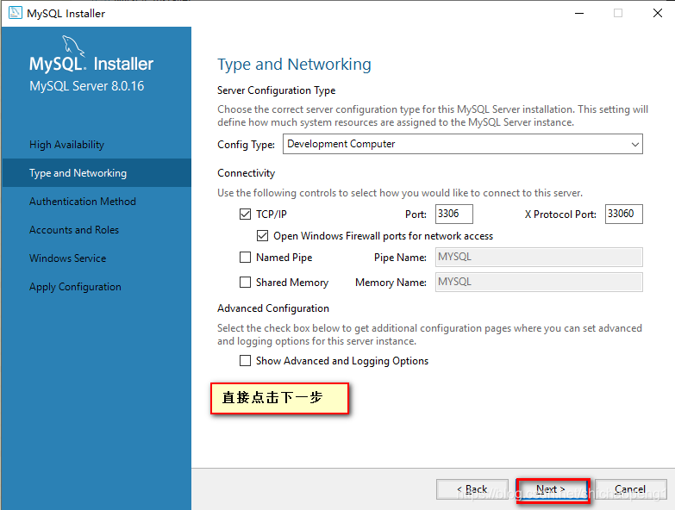Open the Config Type dropdown
The width and height of the screenshot is (675, 510).
click(x=462, y=144)
